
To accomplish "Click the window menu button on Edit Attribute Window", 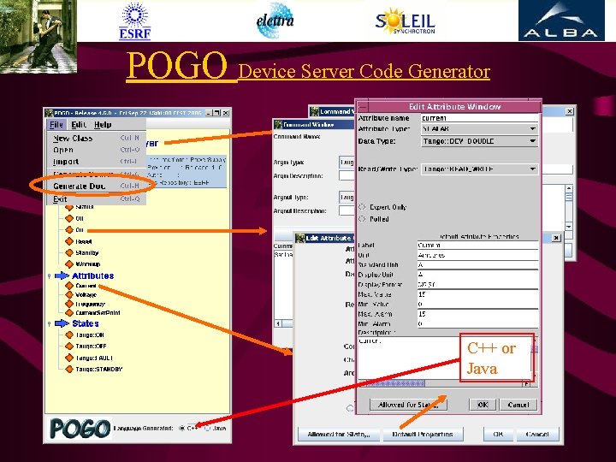I will point(363,106).
